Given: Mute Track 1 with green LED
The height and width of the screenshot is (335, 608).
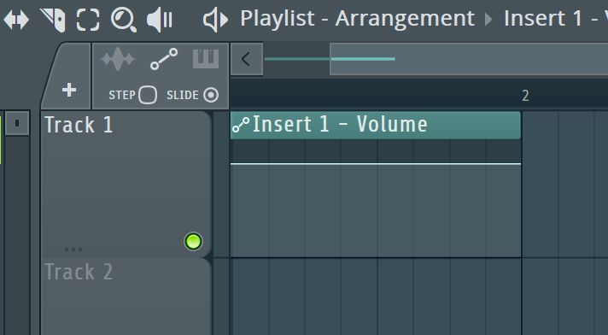Looking at the screenshot, I should point(193,242).
